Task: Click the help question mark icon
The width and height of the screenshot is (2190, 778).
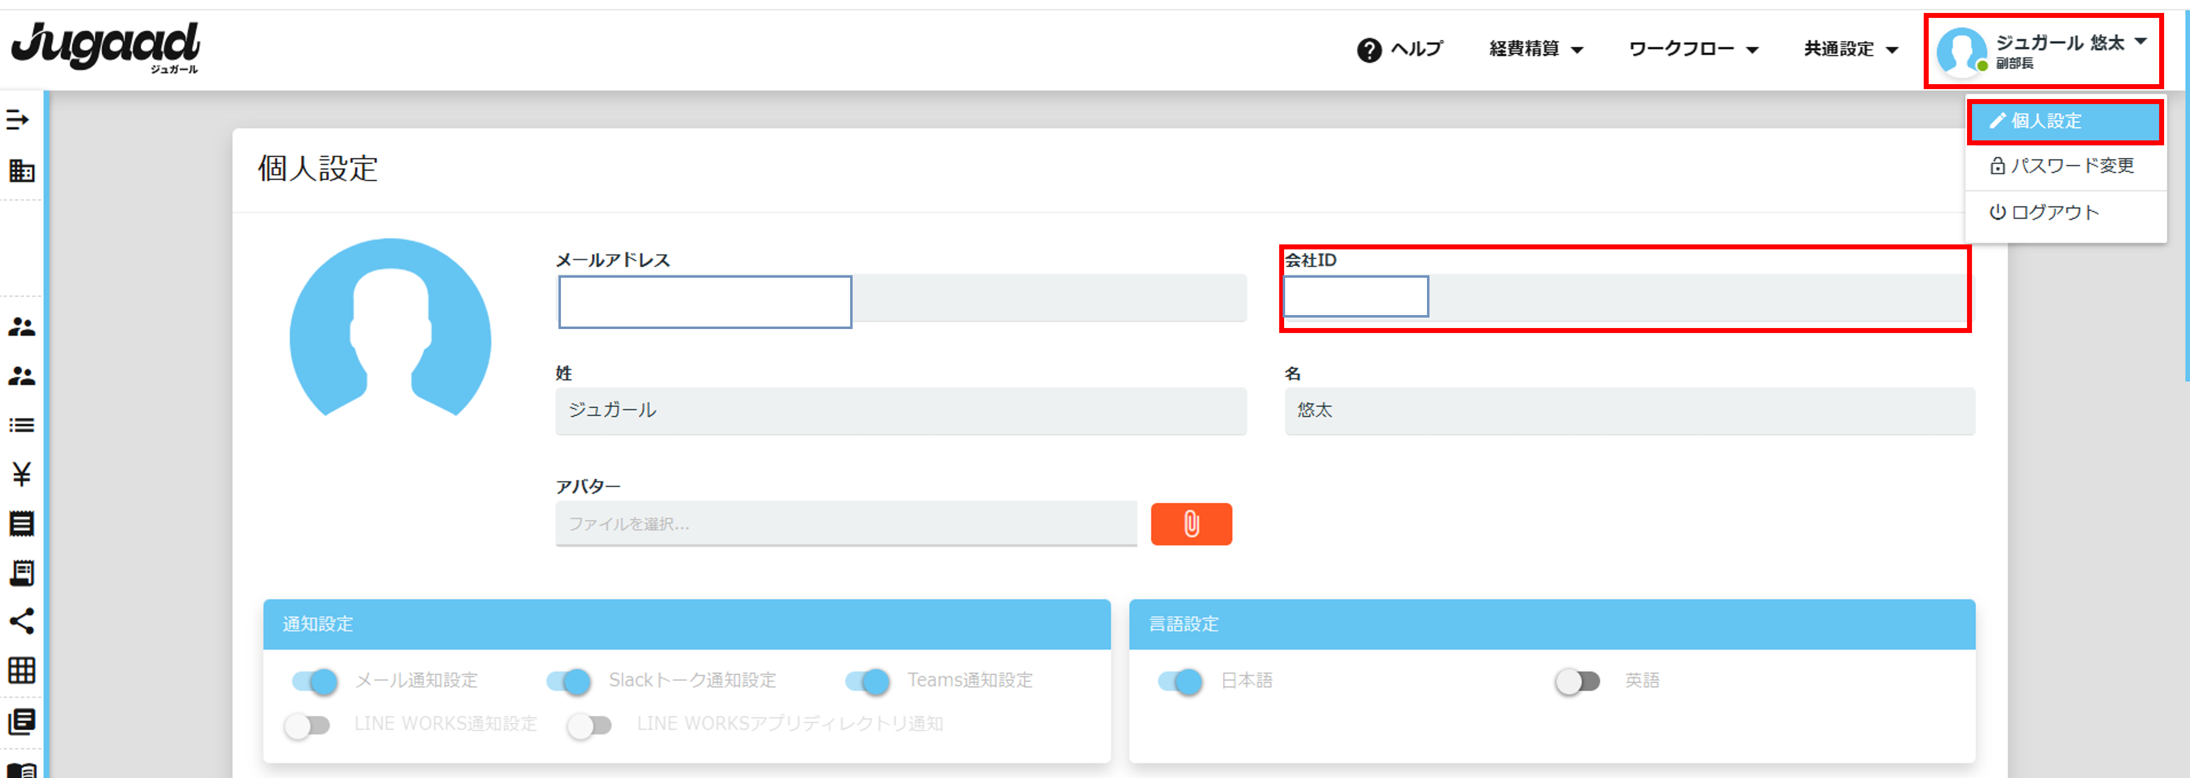Action: (1369, 50)
